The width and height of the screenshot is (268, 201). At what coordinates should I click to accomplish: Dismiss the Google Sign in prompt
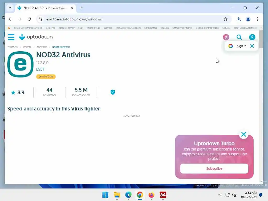[x=252, y=46]
